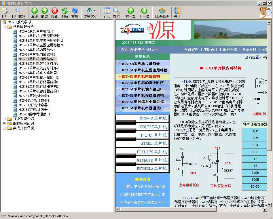
Task: Click the 集成开发环境 folder icon
Action: (x=10, y=128)
